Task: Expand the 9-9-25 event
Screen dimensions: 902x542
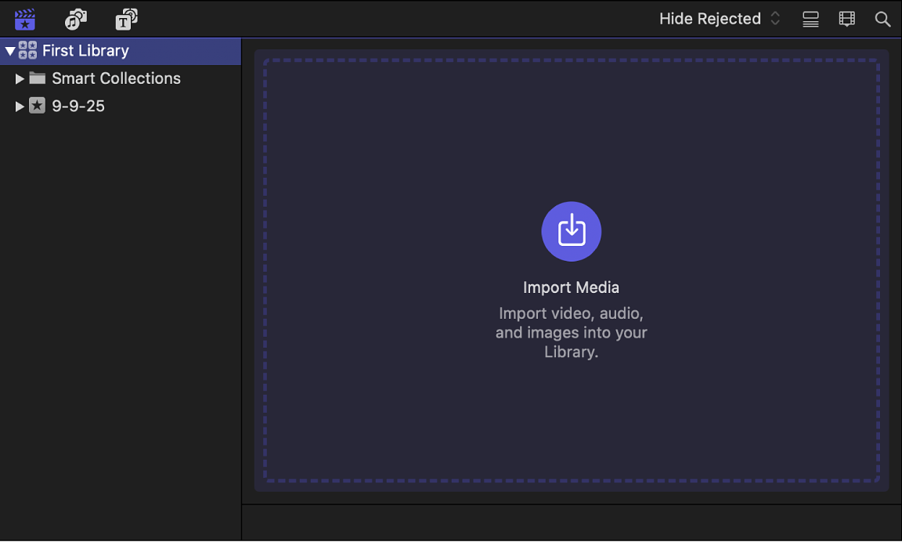Action: coord(20,106)
